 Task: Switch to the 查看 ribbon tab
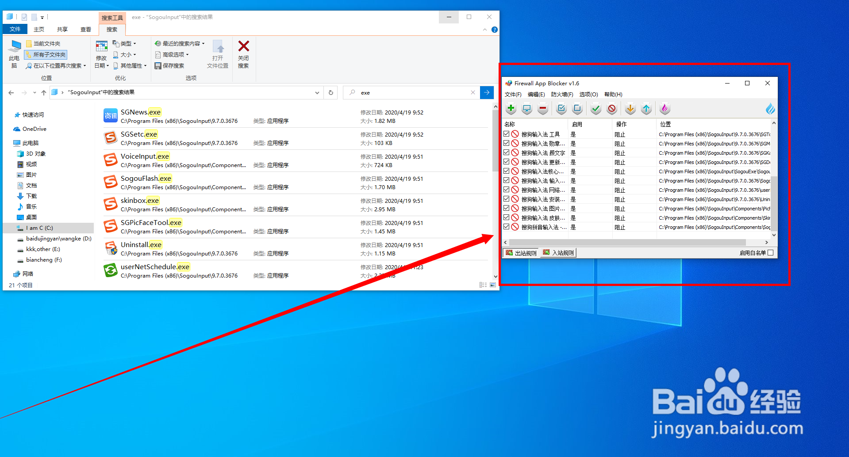click(86, 30)
